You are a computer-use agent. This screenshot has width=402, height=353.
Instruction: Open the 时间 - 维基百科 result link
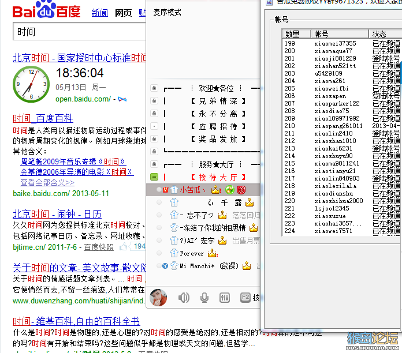point(76,321)
